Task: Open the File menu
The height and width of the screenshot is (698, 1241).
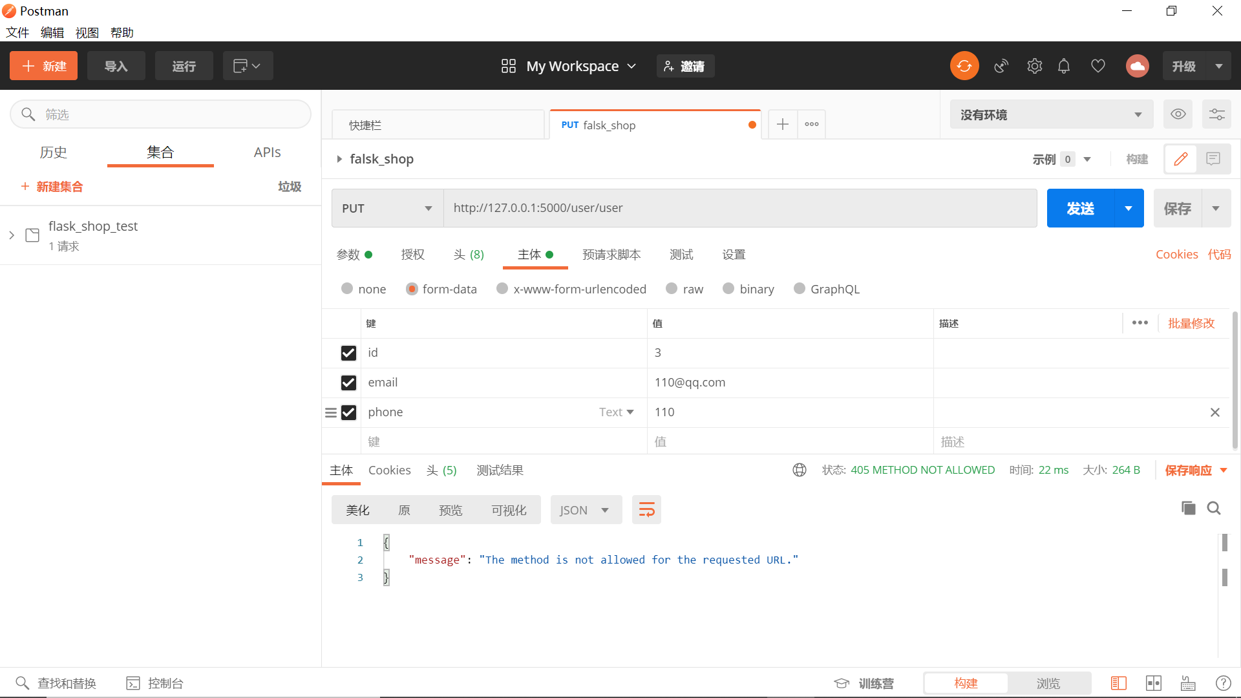Action: pos(17,32)
